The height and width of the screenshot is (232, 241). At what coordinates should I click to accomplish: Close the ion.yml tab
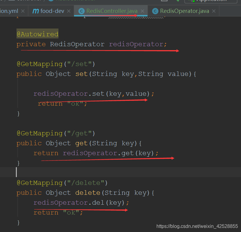click(23, 11)
